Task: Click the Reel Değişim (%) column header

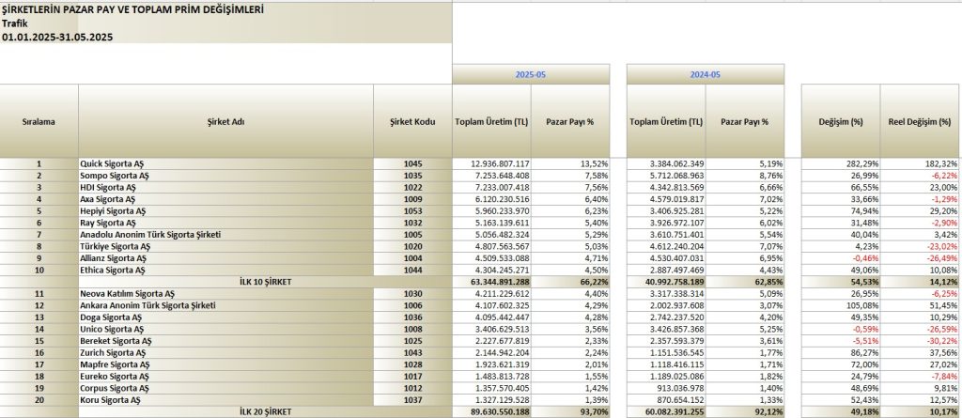Action: click(x=920, y=121)
